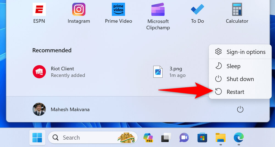Click the Windows Start button

[37, 138]
